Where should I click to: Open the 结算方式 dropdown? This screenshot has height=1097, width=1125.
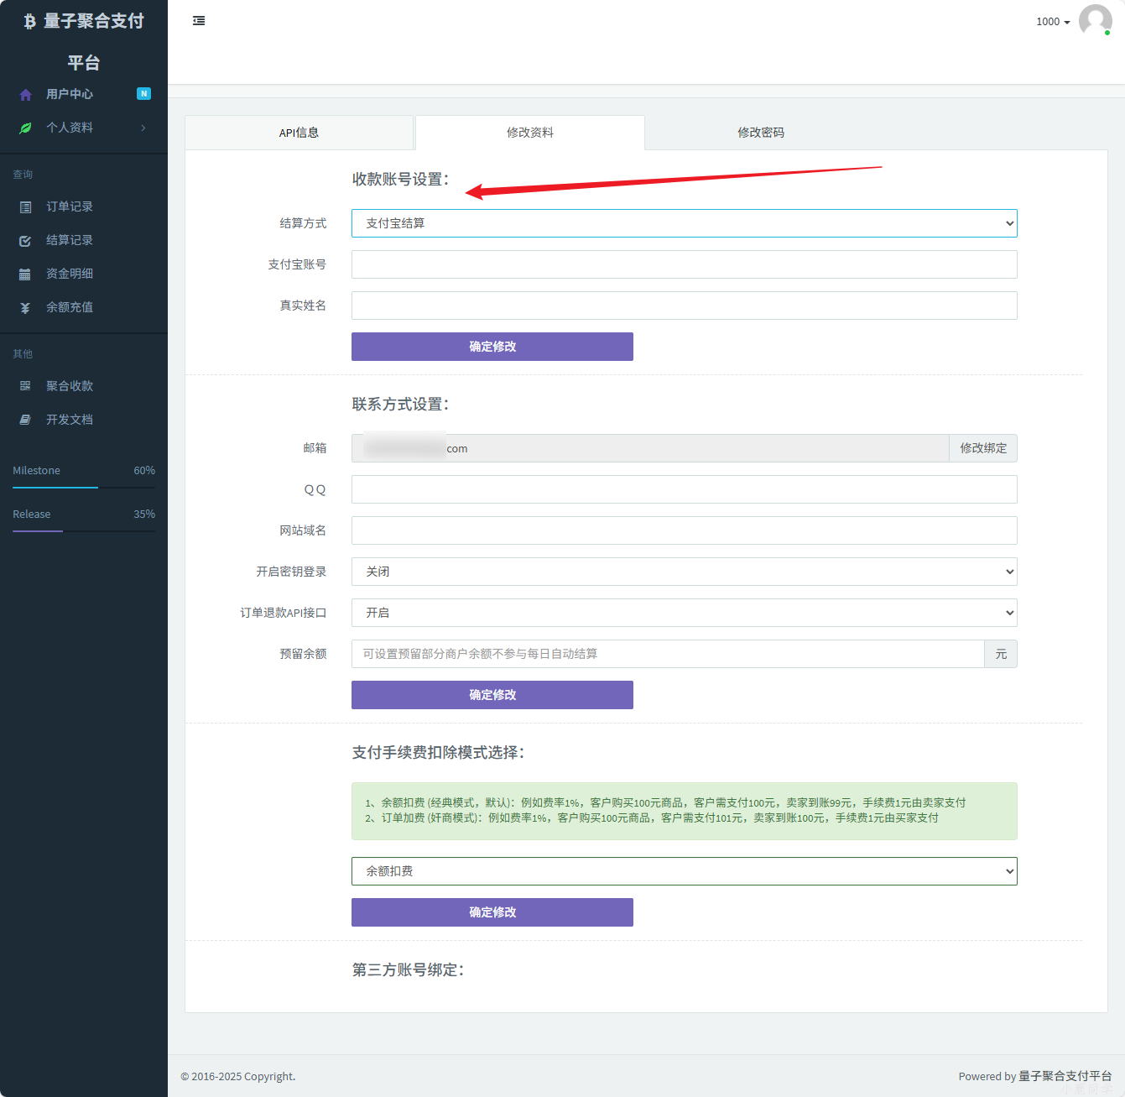click(x=684, y=223)
